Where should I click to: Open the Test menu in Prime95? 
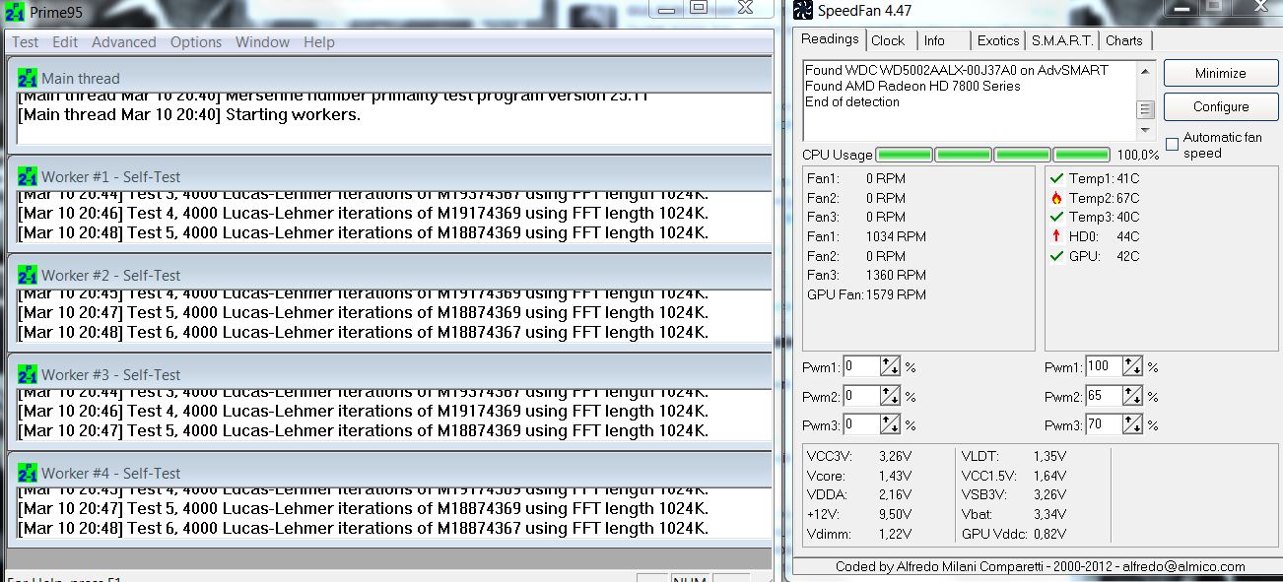[x=26, y=42]
